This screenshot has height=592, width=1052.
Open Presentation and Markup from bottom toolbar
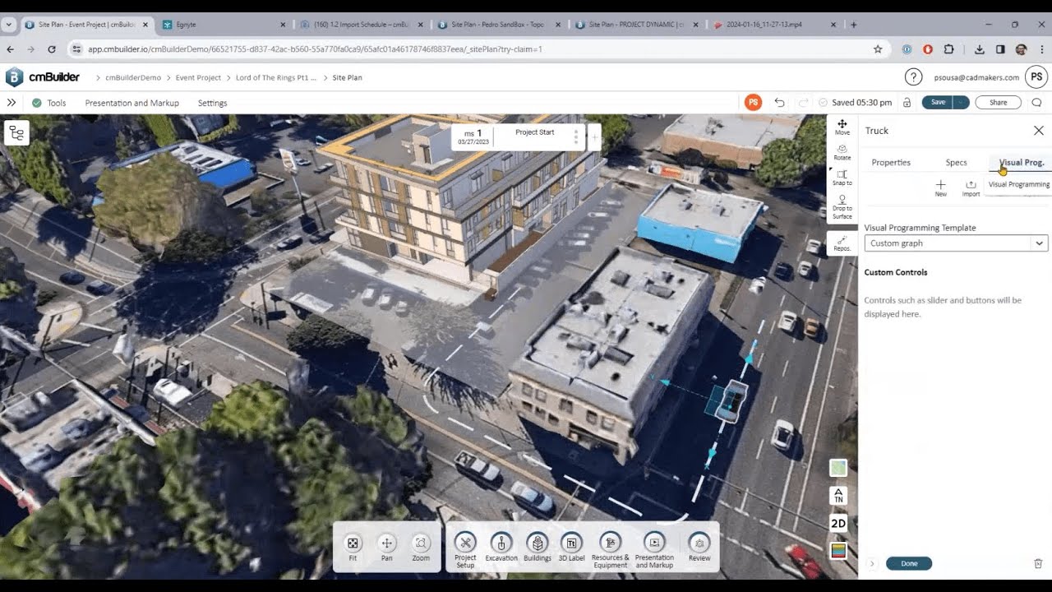pos(654,549)
